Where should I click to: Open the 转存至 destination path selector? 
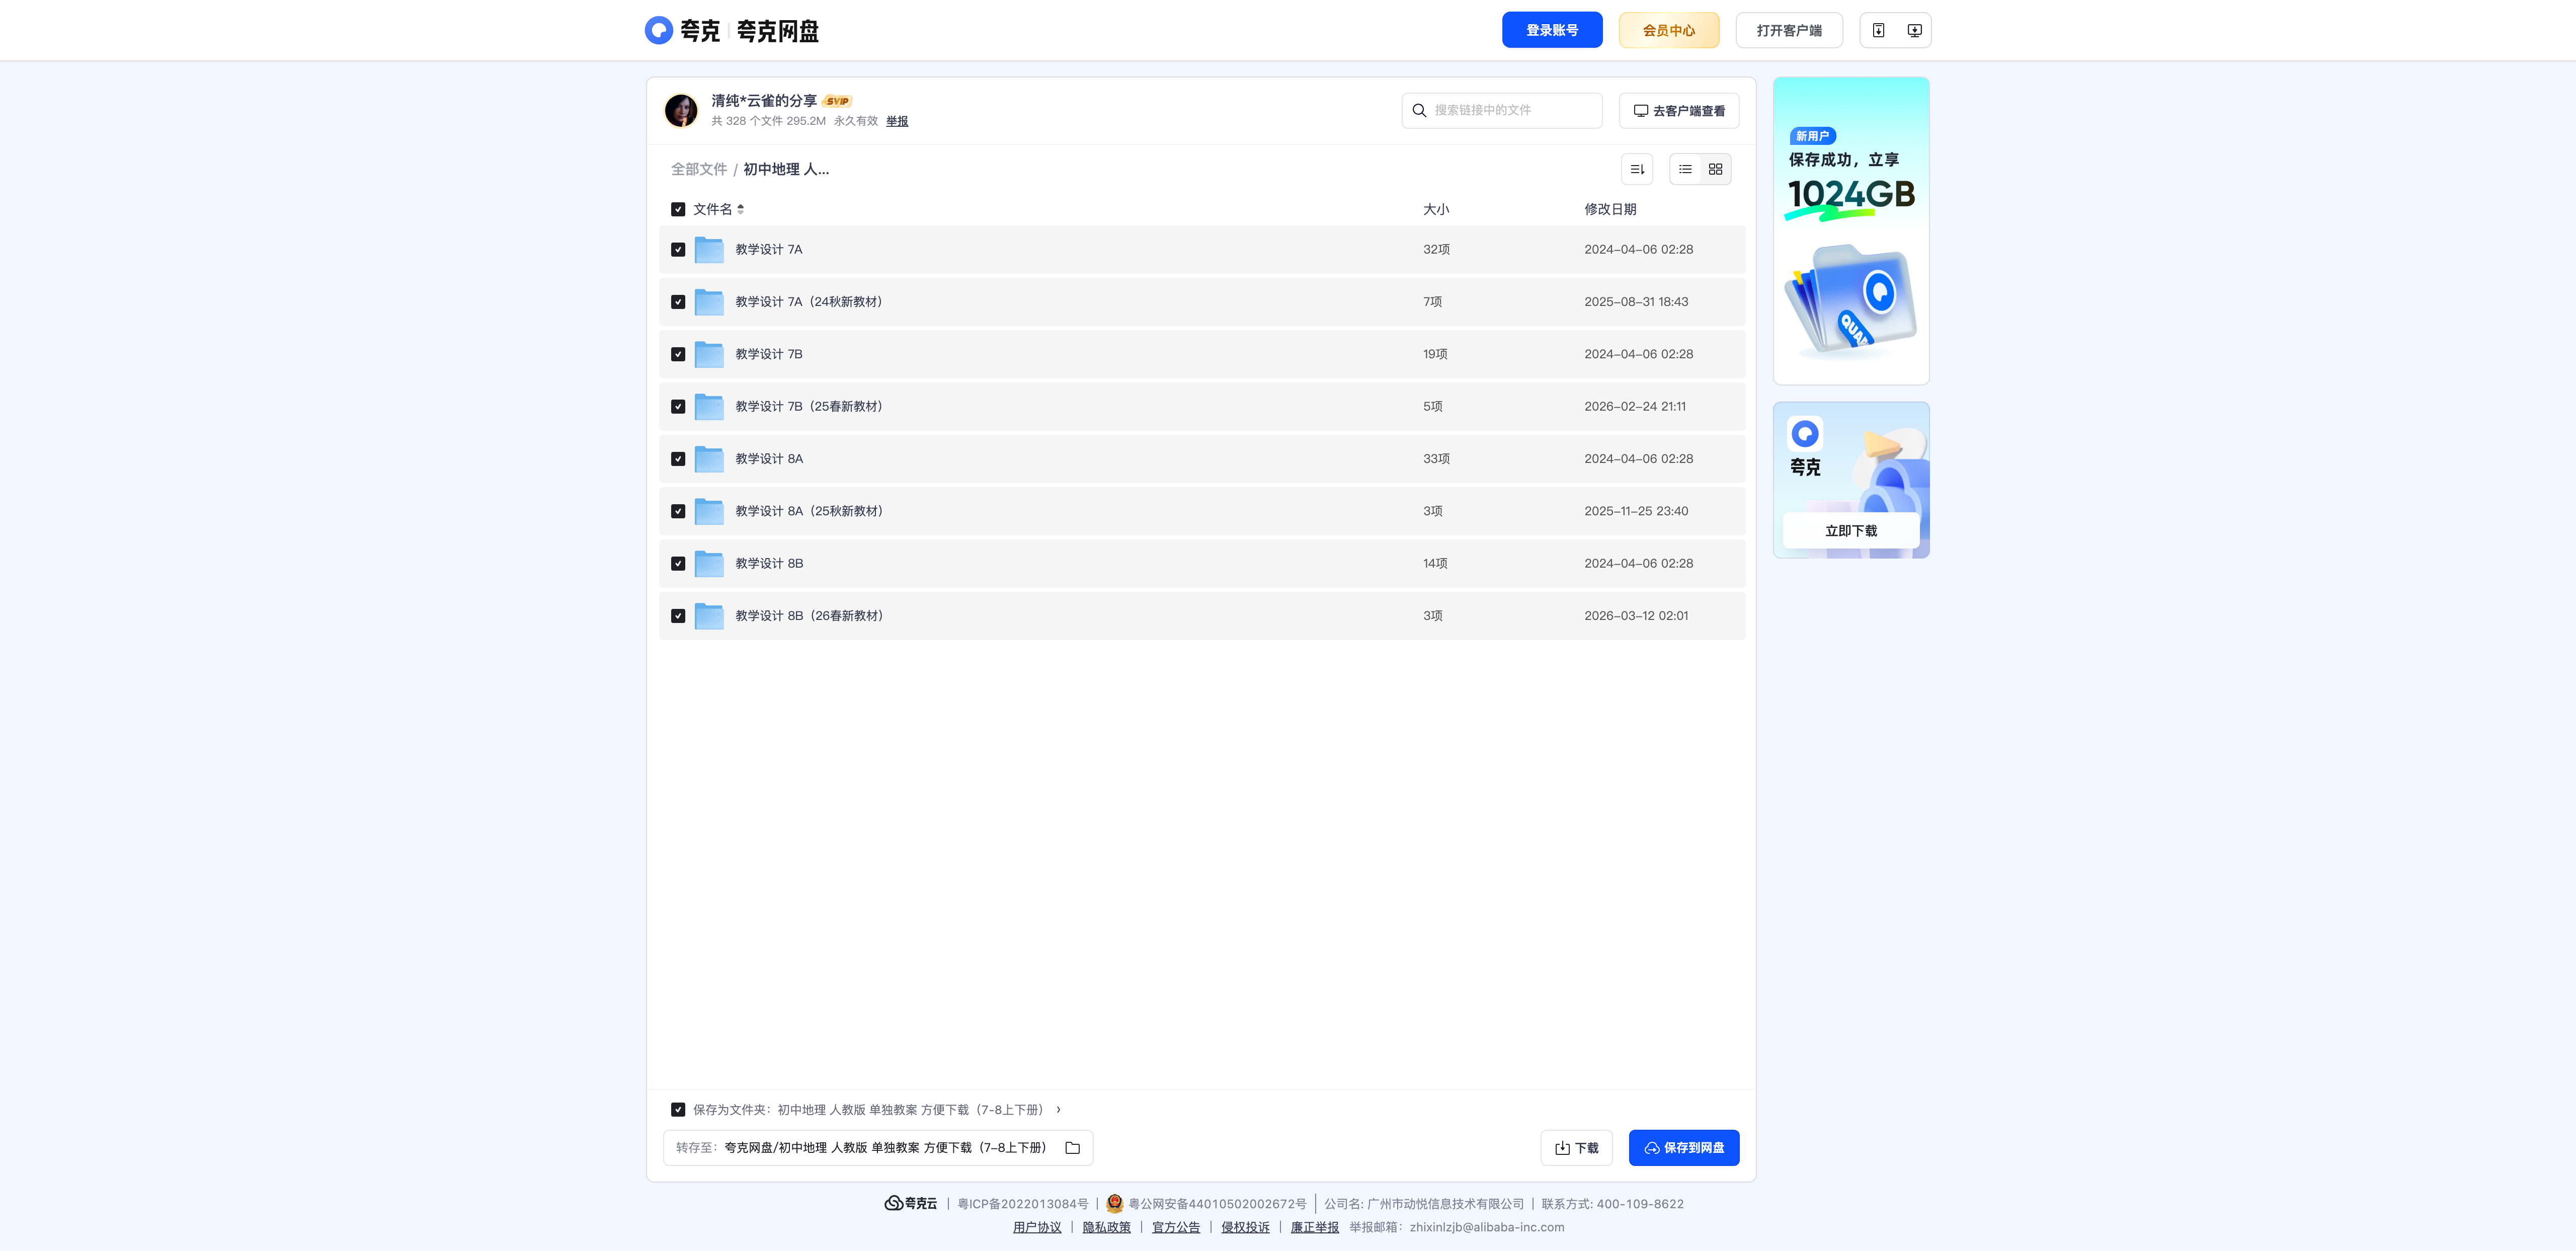tap(878, 1148)
